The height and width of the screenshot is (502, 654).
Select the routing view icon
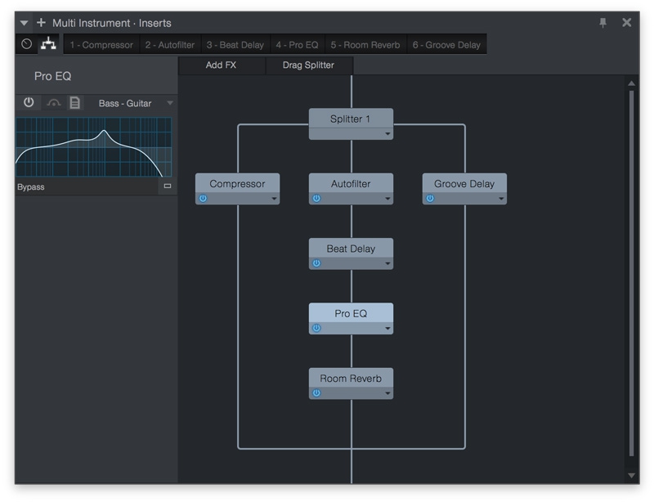pyautogui.click(x=48, y=44)
